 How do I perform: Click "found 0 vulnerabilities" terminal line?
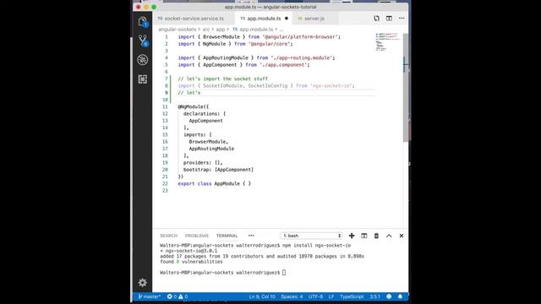(x=191, y=262)
